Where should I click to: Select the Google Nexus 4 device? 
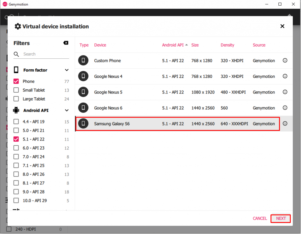184,76
